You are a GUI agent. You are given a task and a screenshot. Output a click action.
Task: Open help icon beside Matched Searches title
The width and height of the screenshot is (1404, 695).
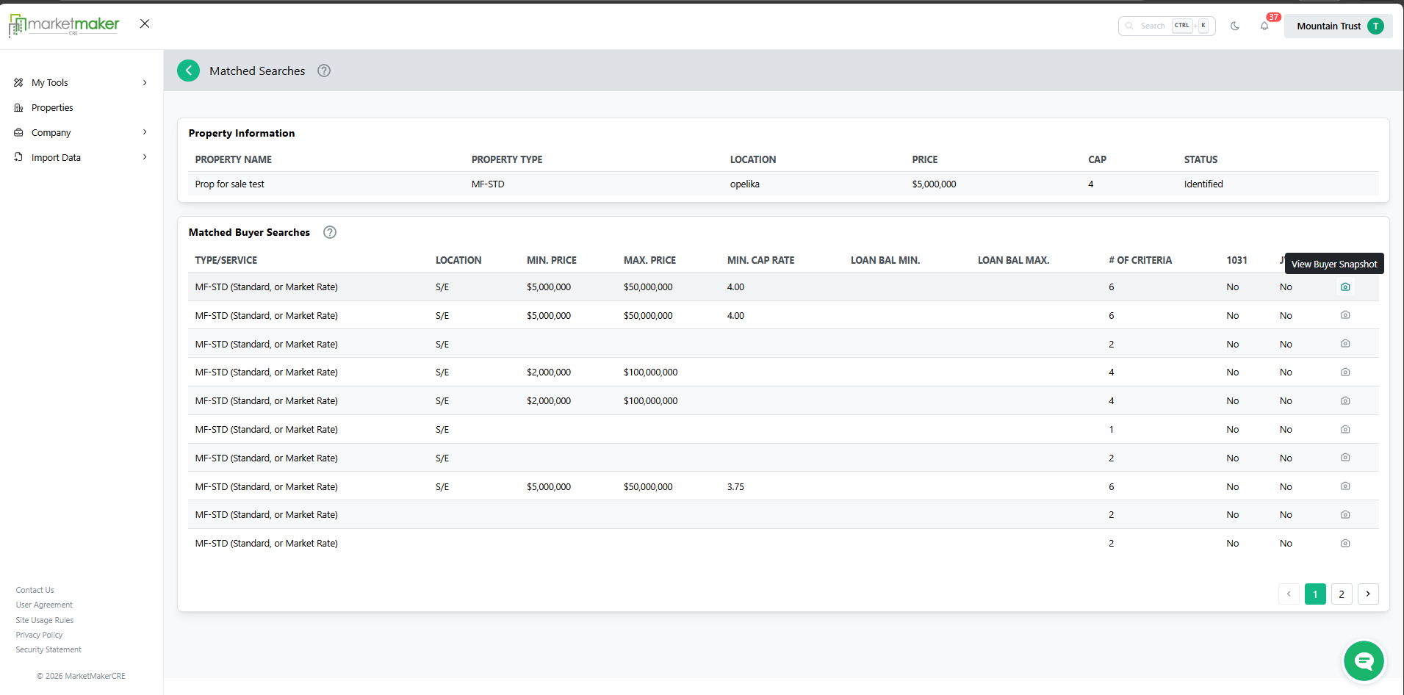click(324, 71)
